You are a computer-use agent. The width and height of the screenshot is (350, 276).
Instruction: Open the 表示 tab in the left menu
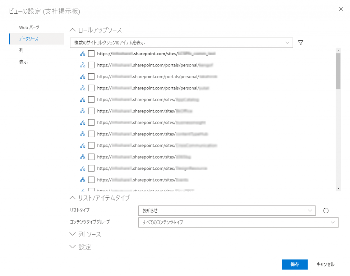(x=24, y=62)
